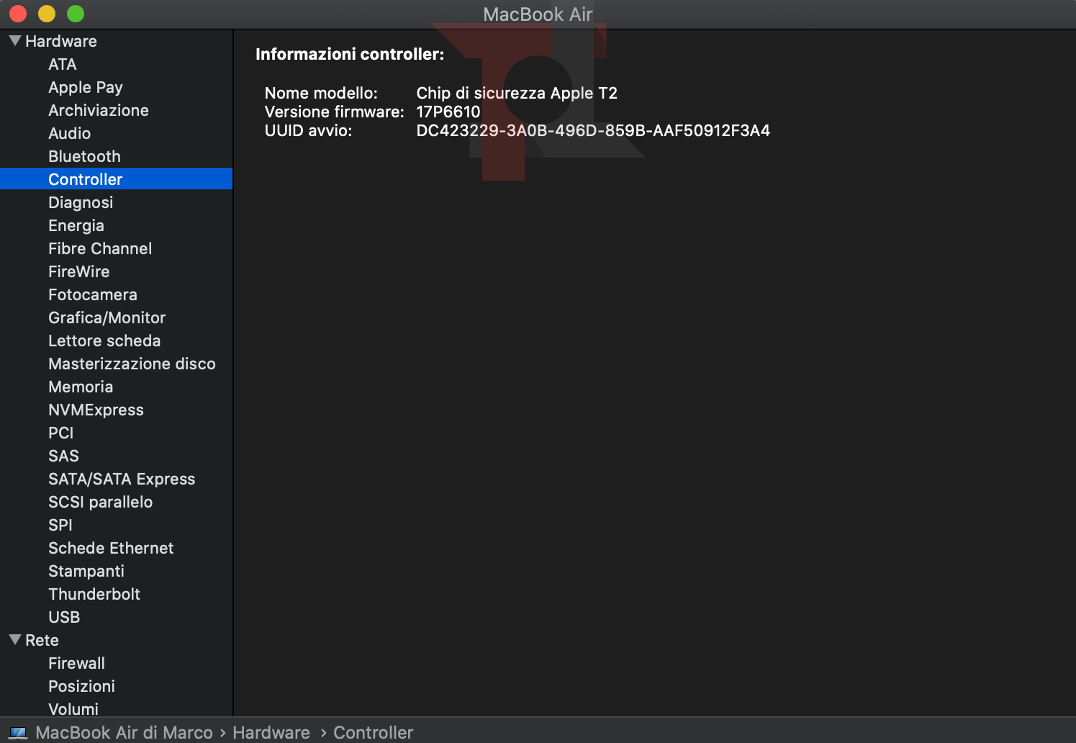Show Audio device information
This screenshot has width=1076, height=743.
coord(69,133)
